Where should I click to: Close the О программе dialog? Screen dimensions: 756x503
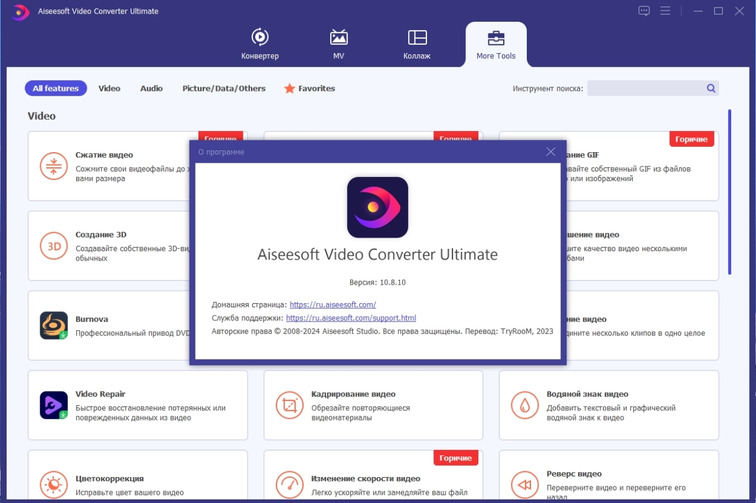551,152
